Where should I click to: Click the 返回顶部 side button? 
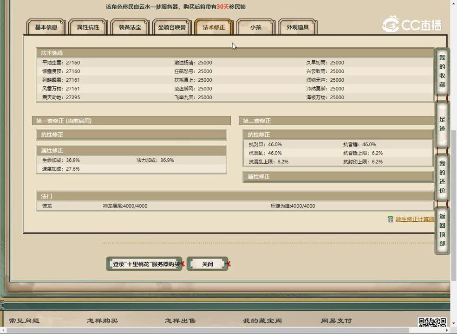[442, 230]
